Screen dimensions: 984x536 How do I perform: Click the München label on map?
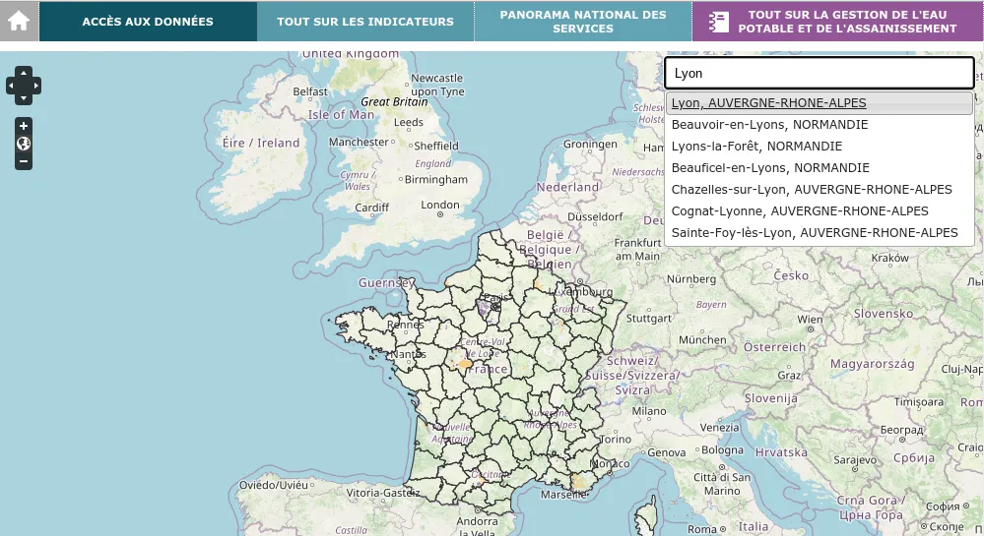tap(702, 339)
